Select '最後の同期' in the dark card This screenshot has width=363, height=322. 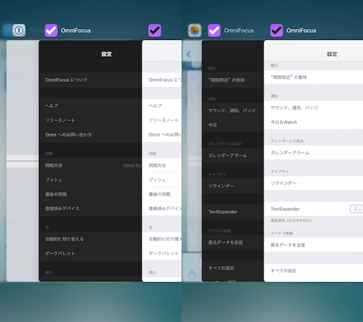click(91, 194)
